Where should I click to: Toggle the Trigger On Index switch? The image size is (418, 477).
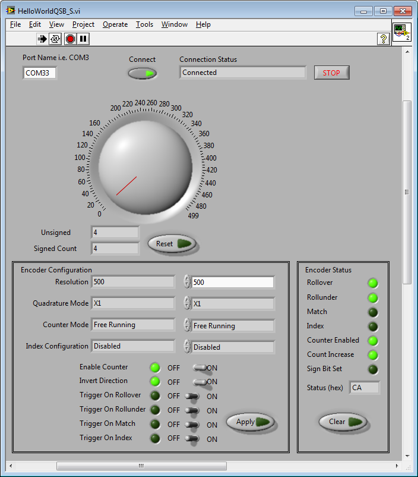click(192, 438)
